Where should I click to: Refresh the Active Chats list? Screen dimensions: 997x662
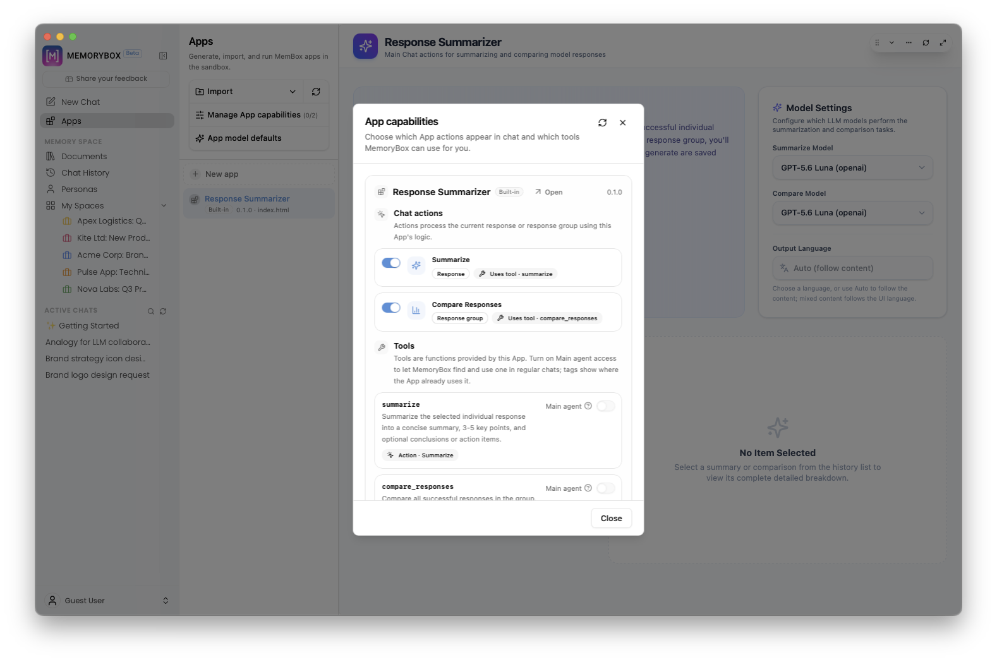coord(163,311)
